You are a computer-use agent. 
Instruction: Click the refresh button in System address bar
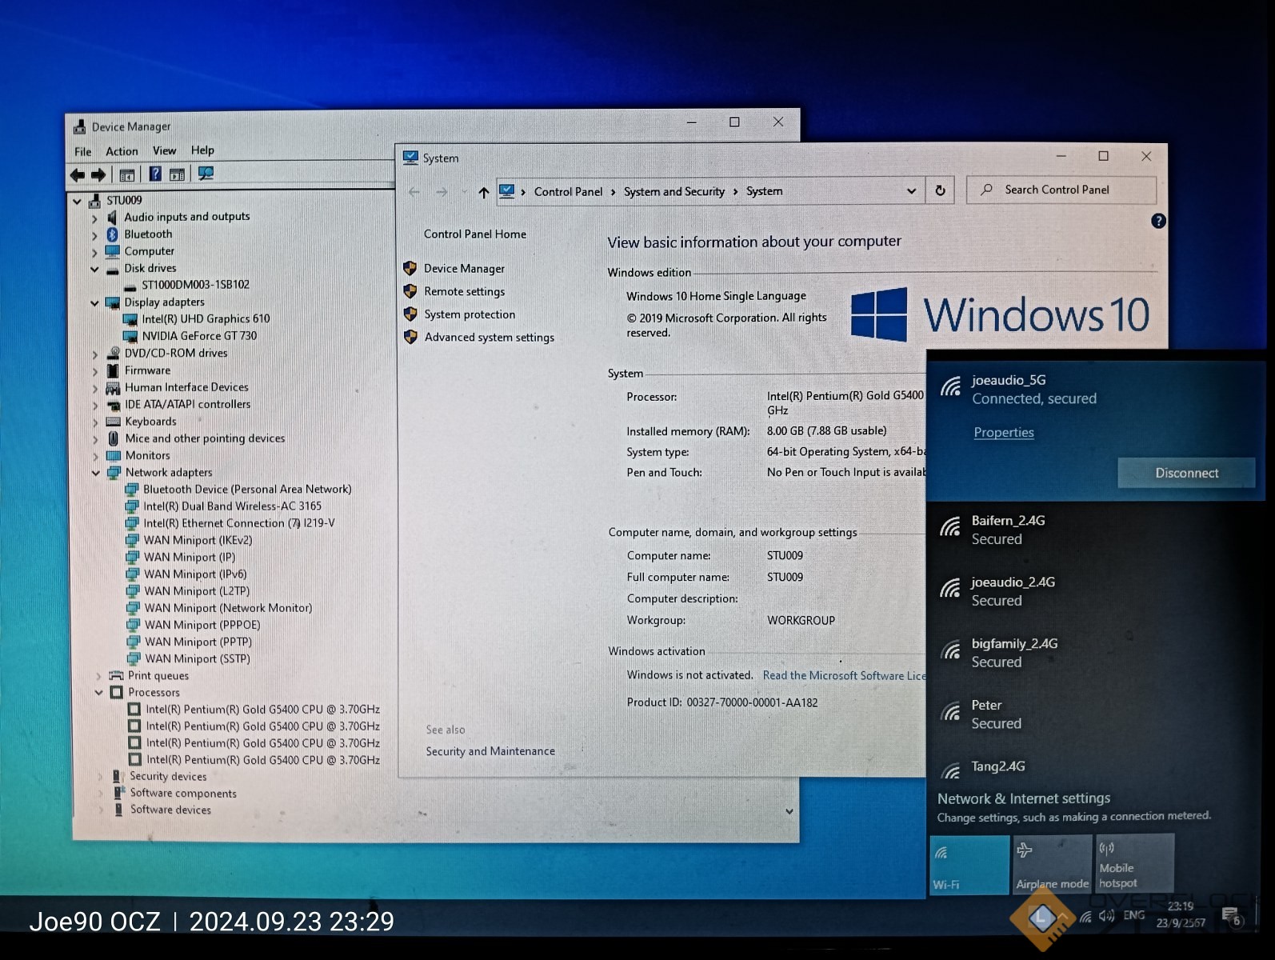point(941,190)
